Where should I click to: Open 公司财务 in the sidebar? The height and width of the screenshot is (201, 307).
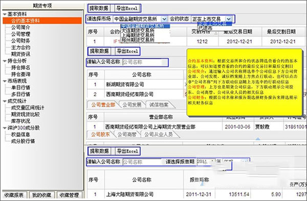[x=20, y=41]
